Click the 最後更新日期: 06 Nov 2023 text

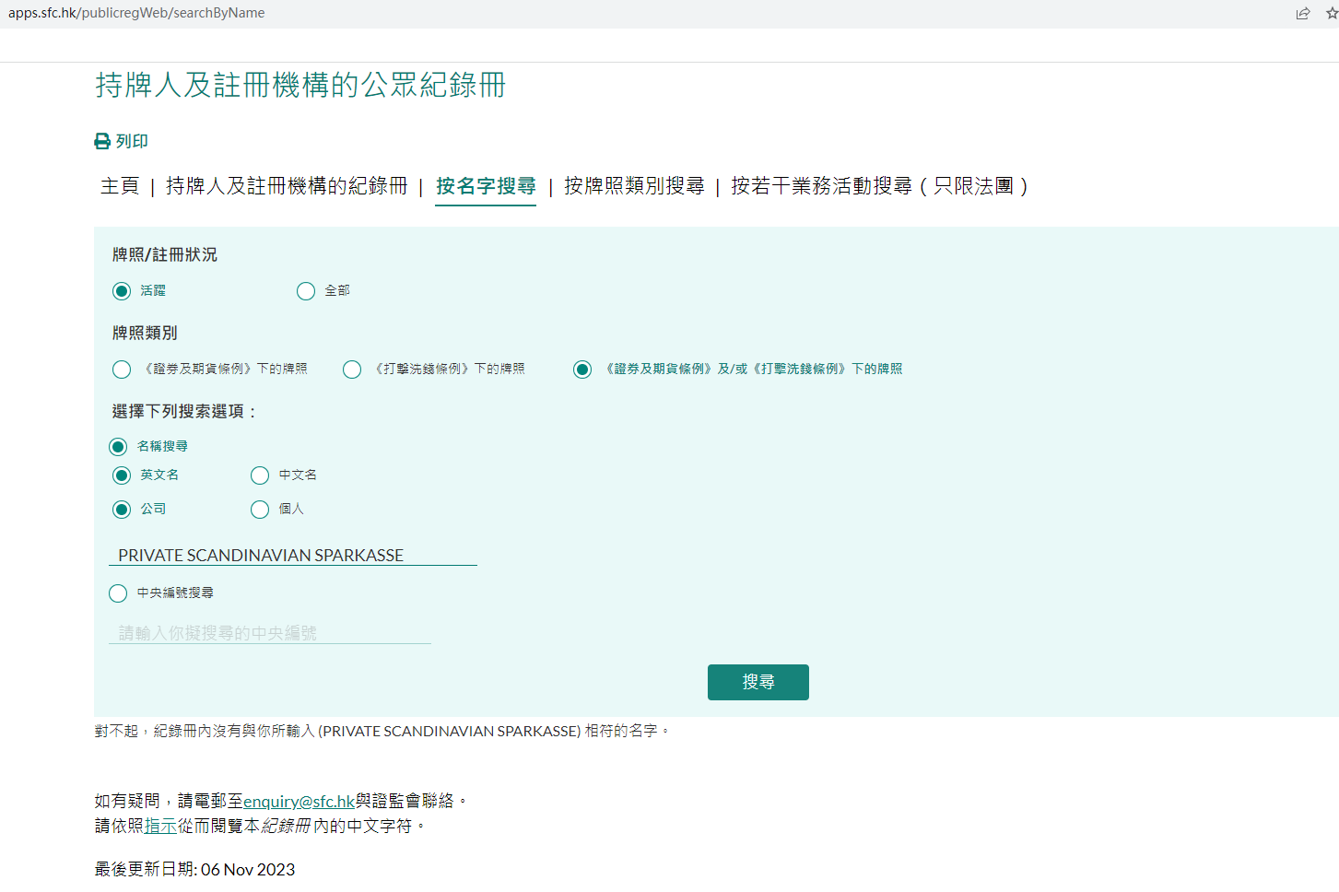[x=194, y=869]
